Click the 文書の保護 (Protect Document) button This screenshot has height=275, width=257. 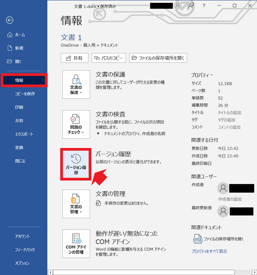coord(76,85)
